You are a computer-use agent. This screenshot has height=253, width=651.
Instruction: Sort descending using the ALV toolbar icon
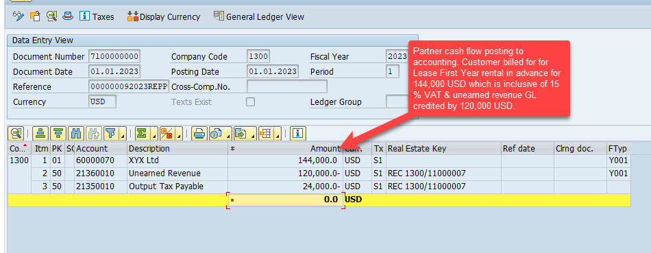click(x=58, y=133)
